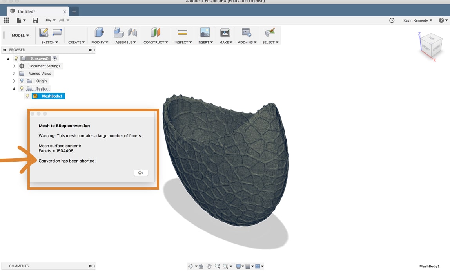Click the Look At icon
The image size is (450, 271).
pos(201,266)
